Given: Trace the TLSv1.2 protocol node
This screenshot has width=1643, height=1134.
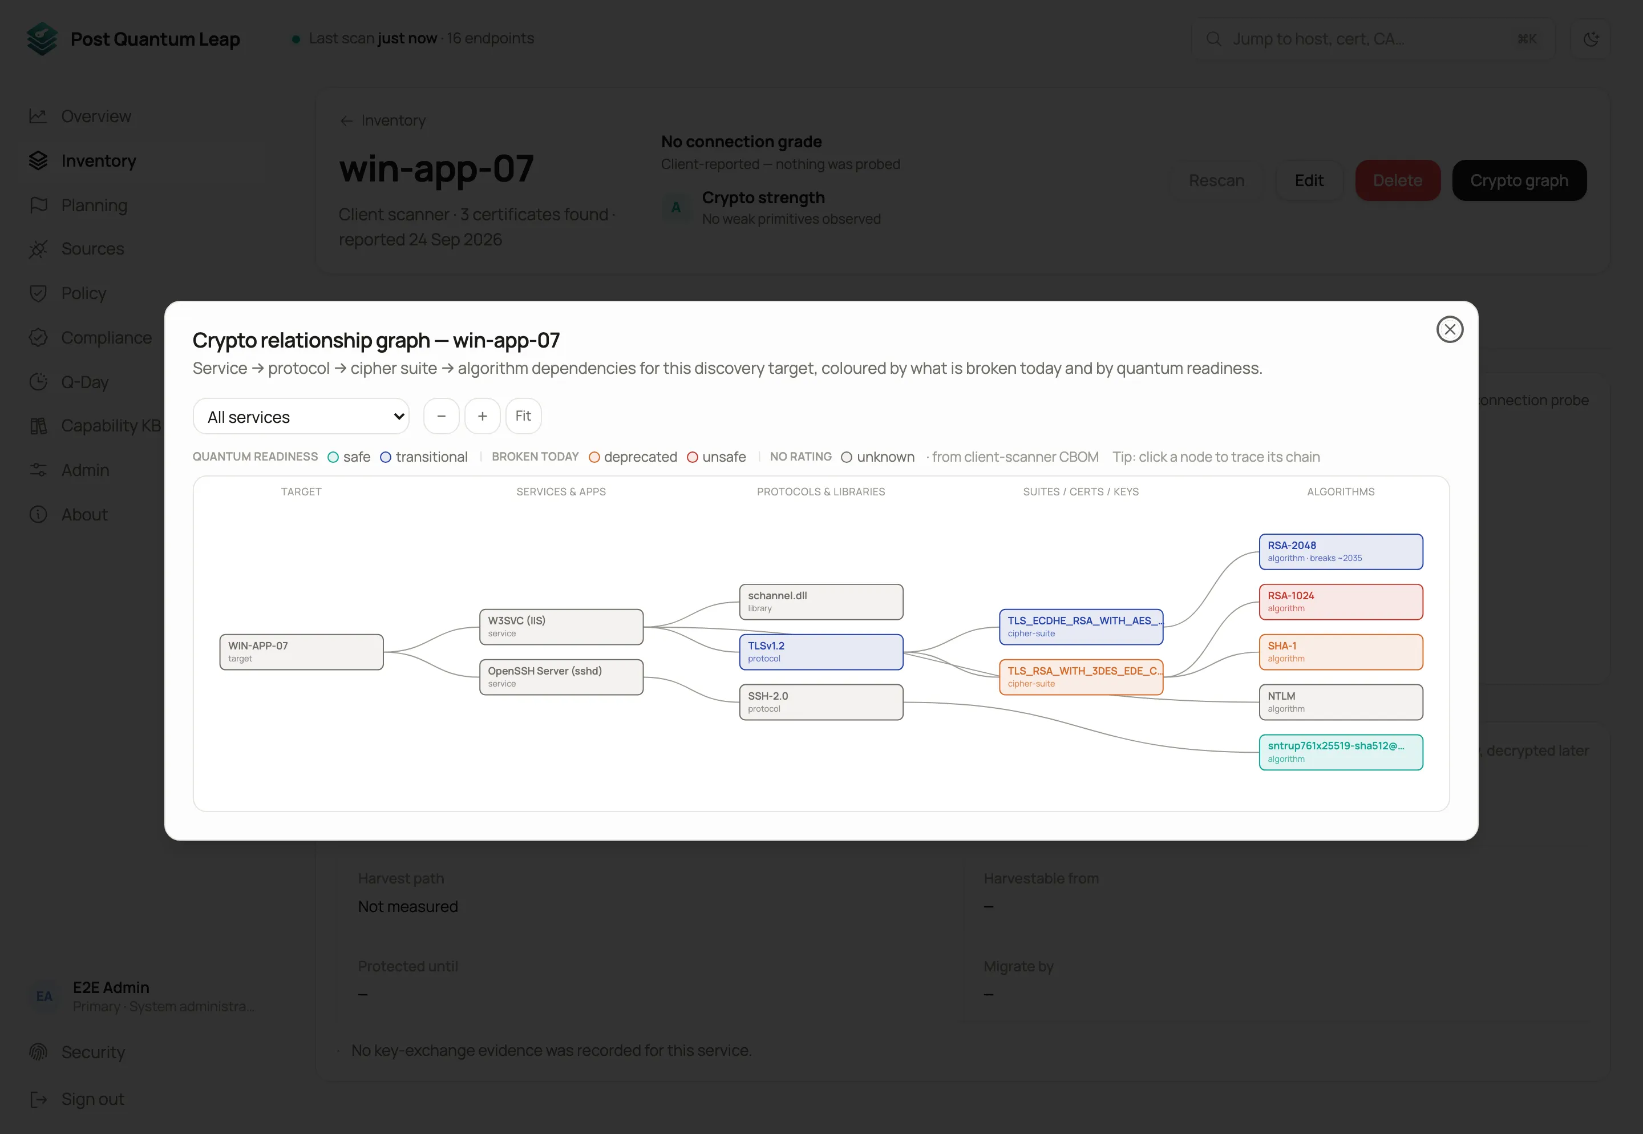Looking at the screenshot, I should 821,652.
